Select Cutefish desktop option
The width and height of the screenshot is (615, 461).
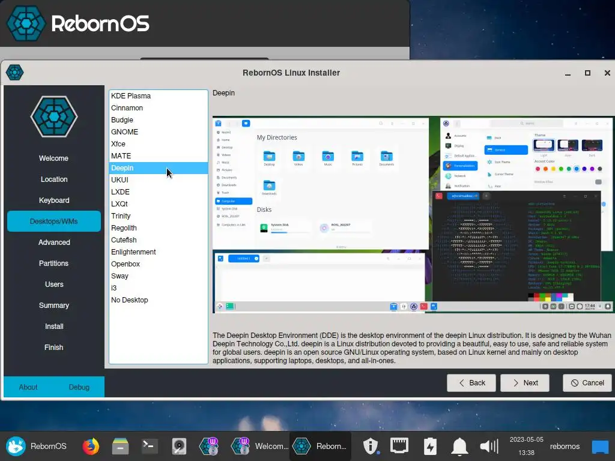click(159, 240)
